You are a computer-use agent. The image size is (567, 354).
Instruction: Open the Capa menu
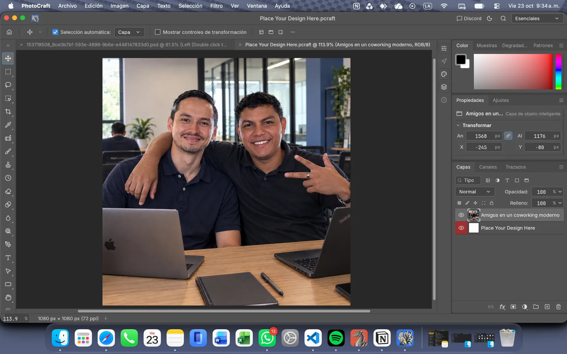[x=143, y=6]
